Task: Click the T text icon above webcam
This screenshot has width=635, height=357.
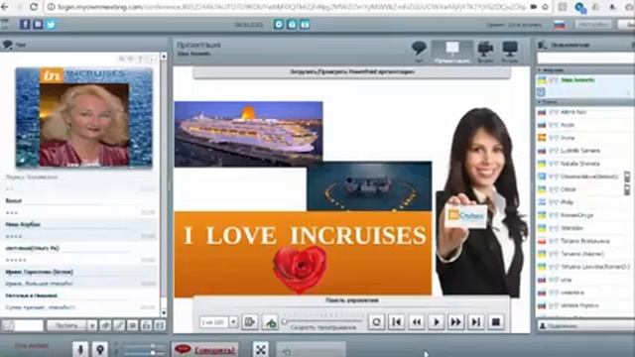Action: [140, 59]
